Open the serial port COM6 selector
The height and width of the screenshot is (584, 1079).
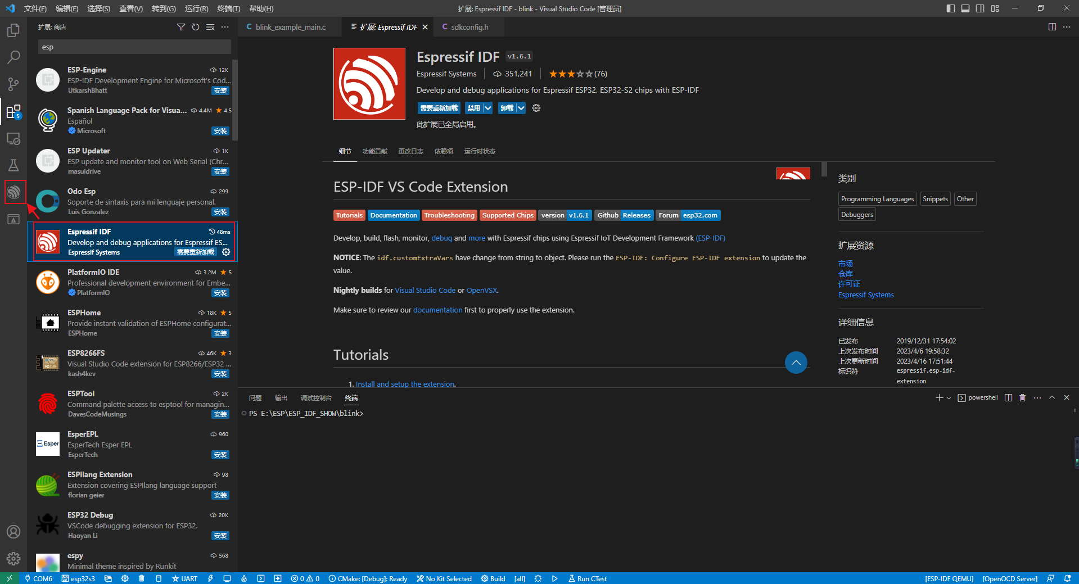click(38, 578)
